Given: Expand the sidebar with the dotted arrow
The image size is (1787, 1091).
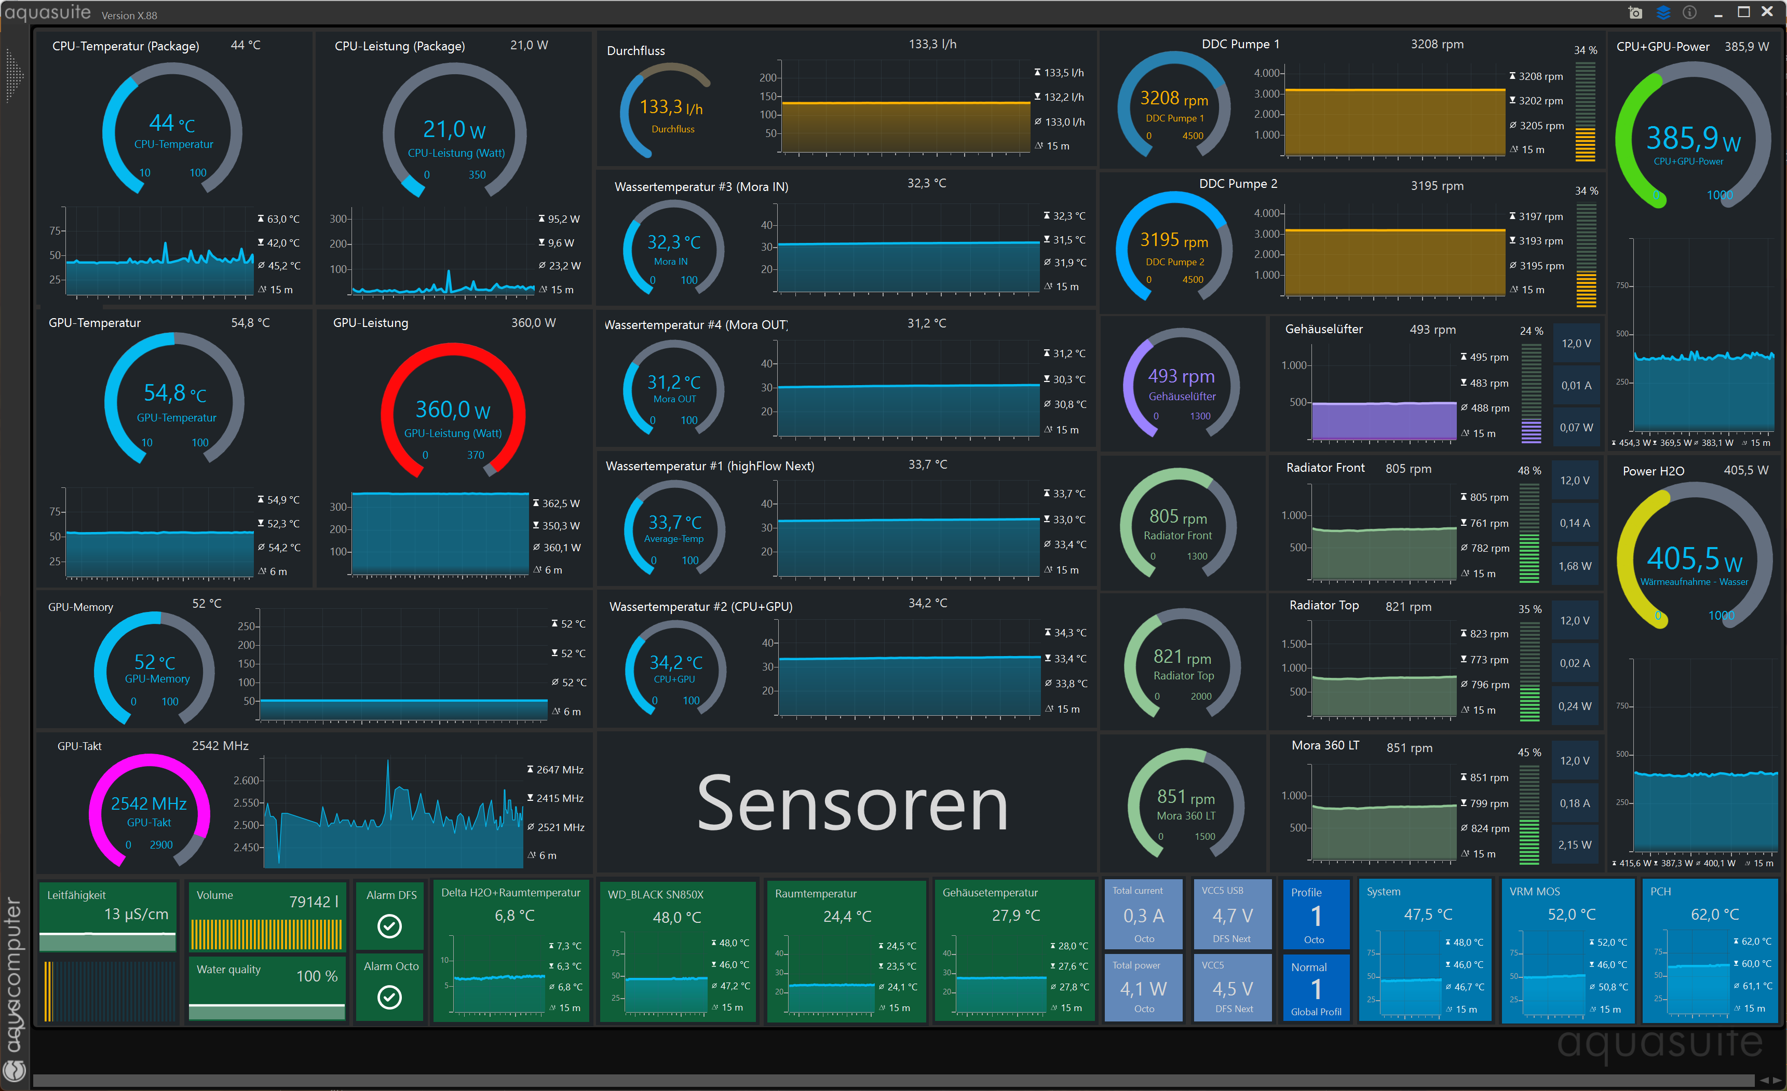Looking at the screenshot, I should pos(13,75).
